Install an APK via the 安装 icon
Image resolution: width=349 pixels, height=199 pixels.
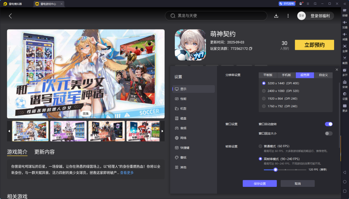(344, 85)
